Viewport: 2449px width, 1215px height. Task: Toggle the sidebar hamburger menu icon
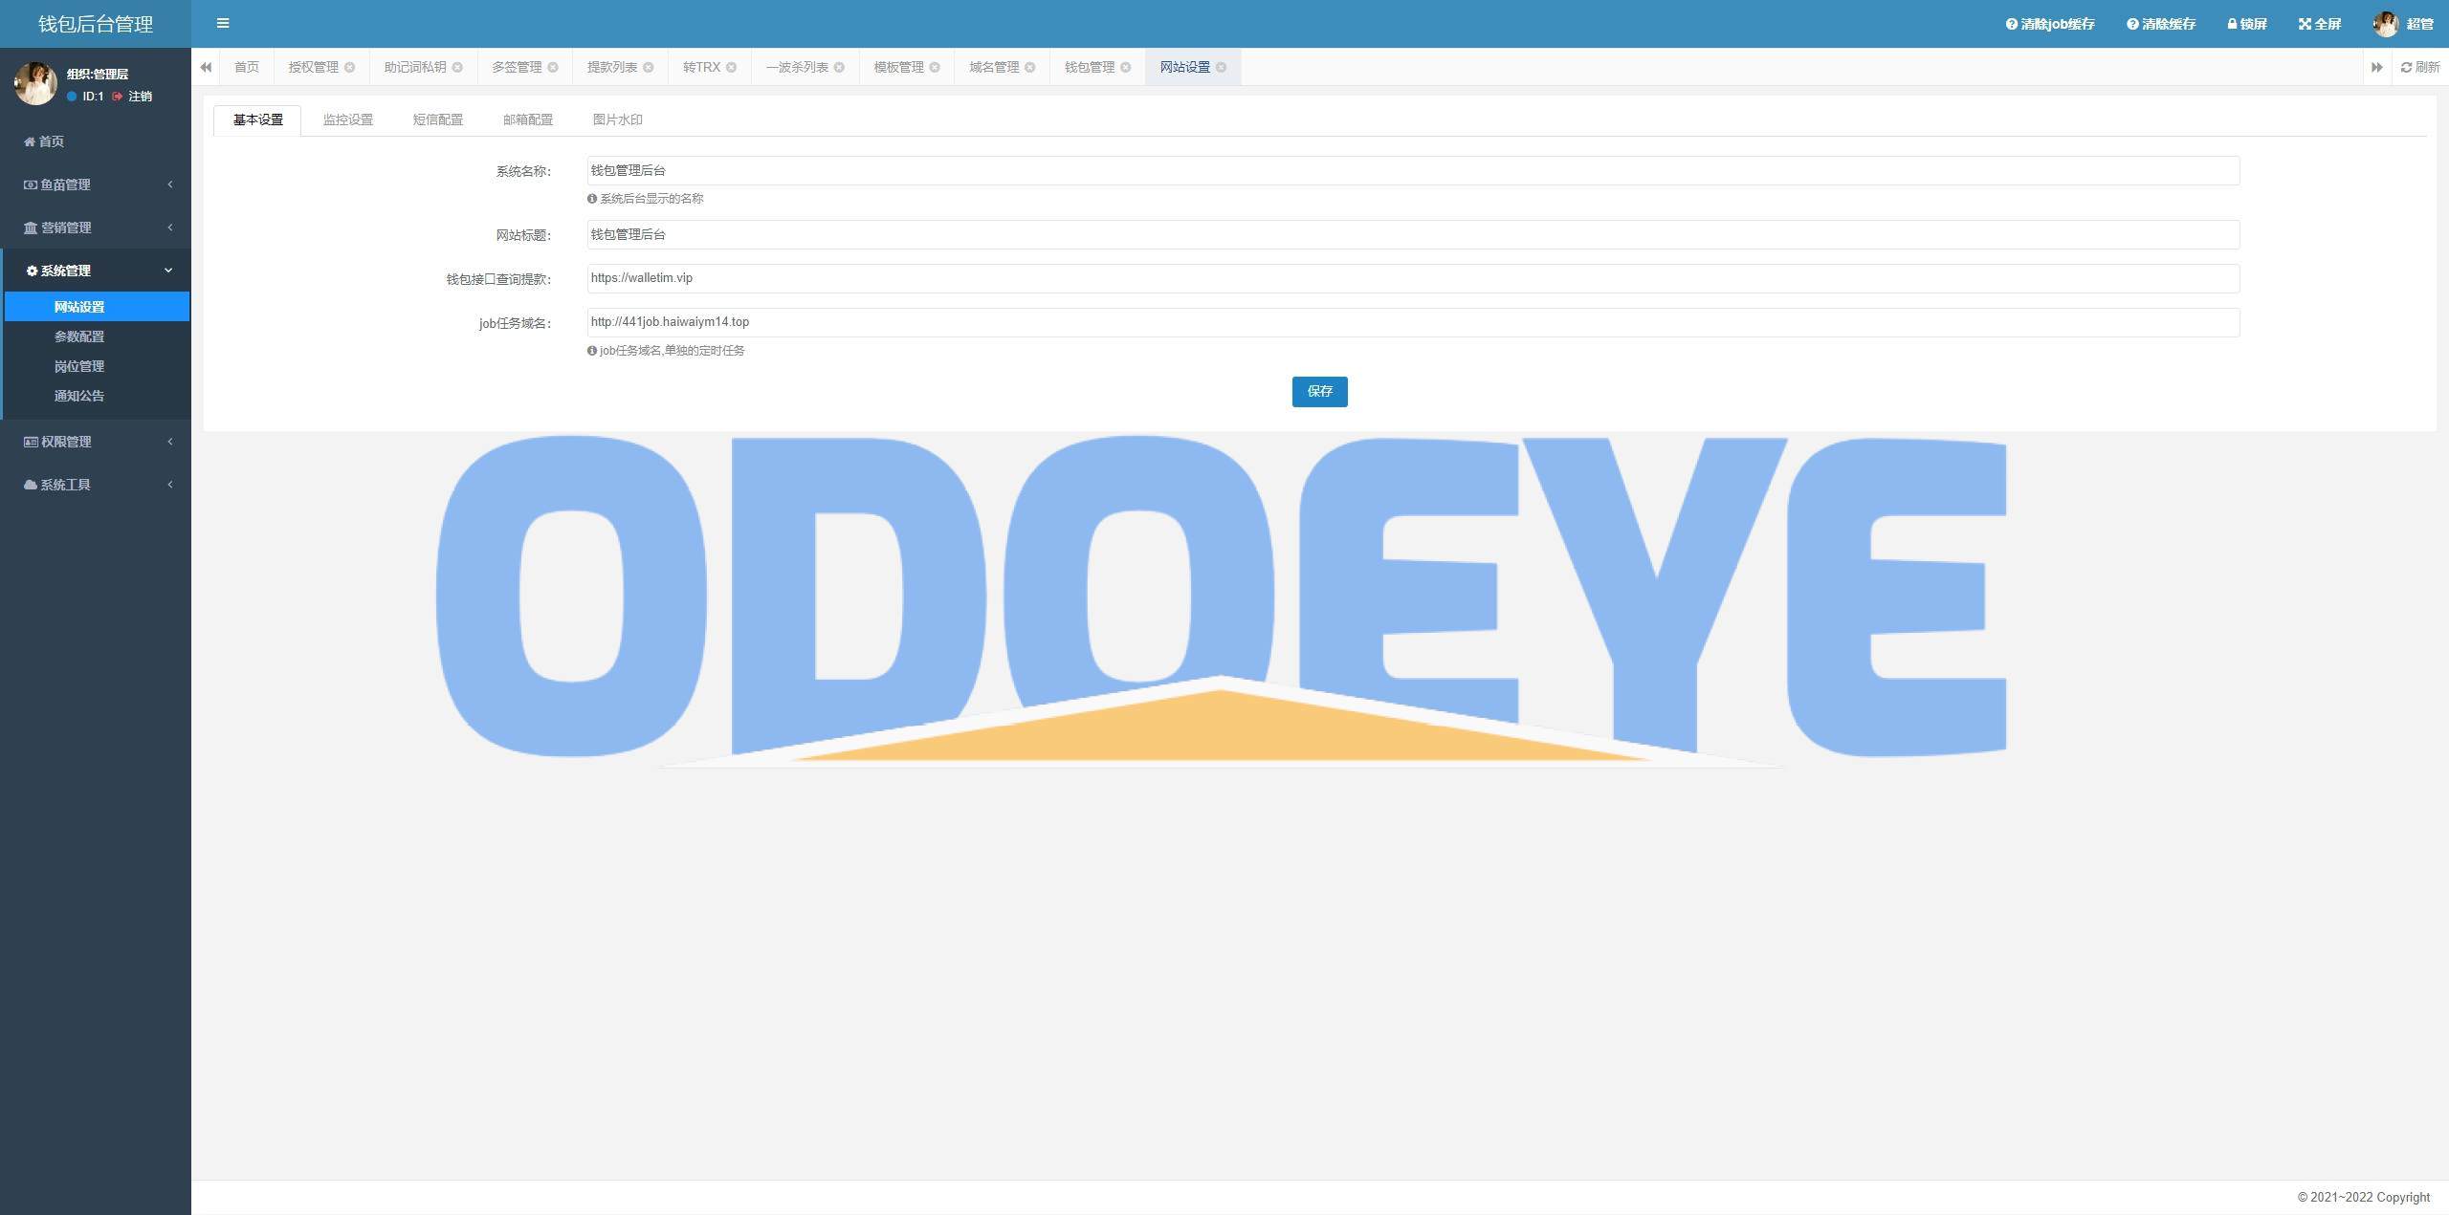tap(223, 24)
